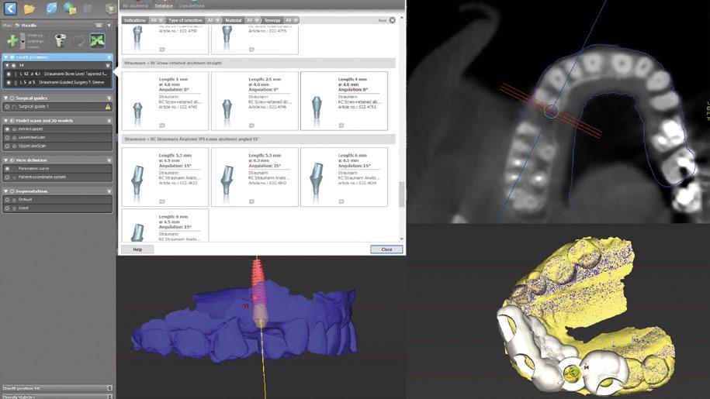Select straight abutment with Length 1 mm
This screenshot has width=710, height=399.
[x=165, y=101]
